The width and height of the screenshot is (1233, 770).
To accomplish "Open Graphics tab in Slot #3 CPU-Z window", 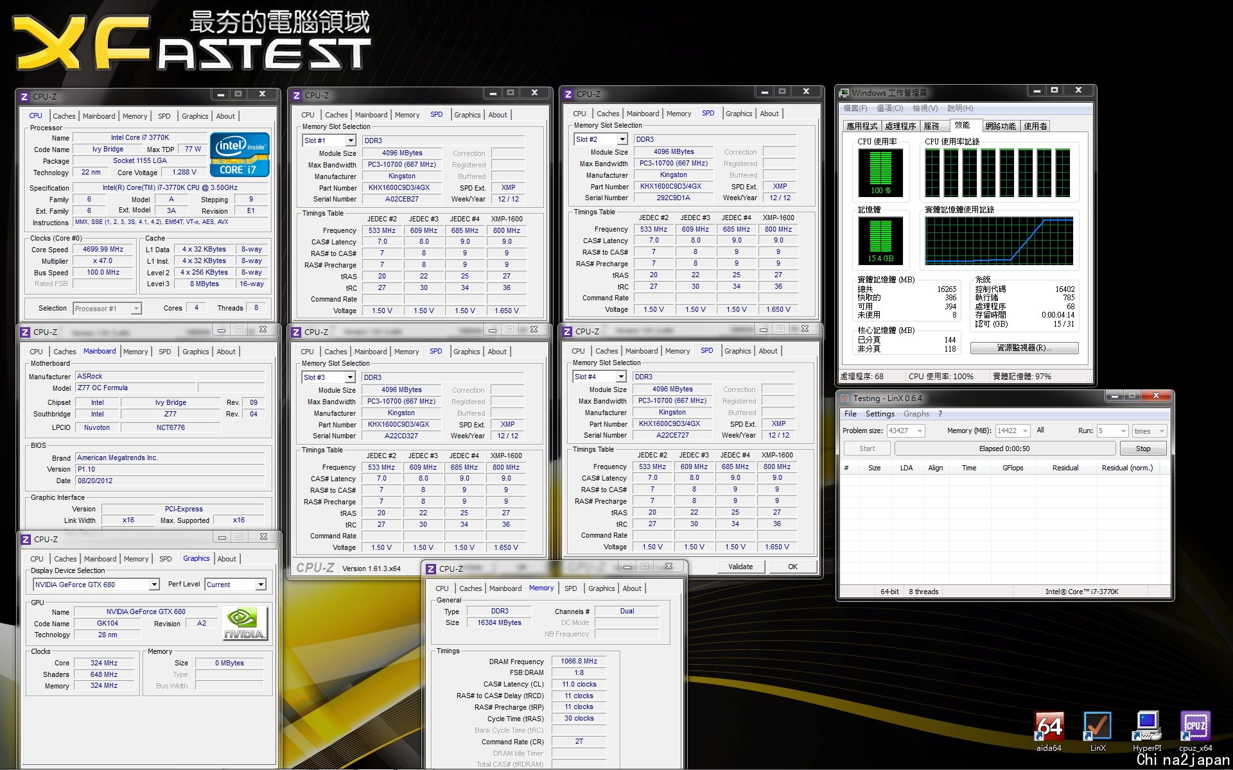I will [467, 352].
